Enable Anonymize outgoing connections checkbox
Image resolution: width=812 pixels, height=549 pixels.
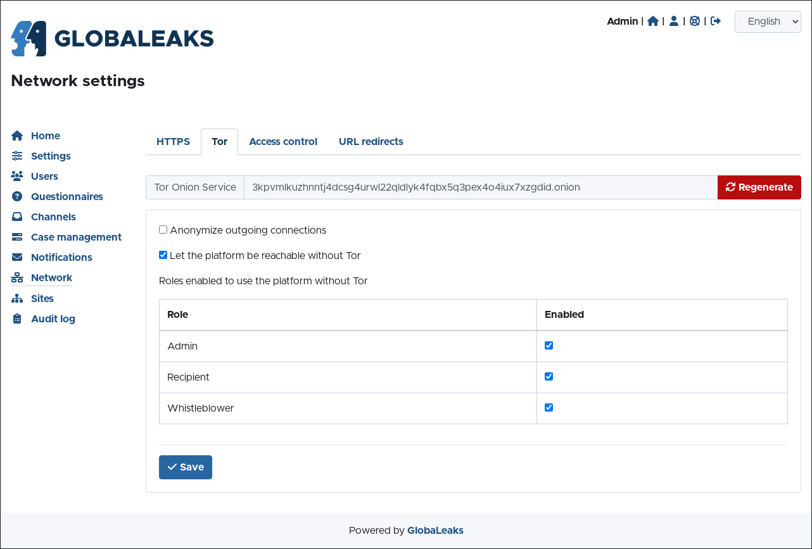tap(163, 230)
